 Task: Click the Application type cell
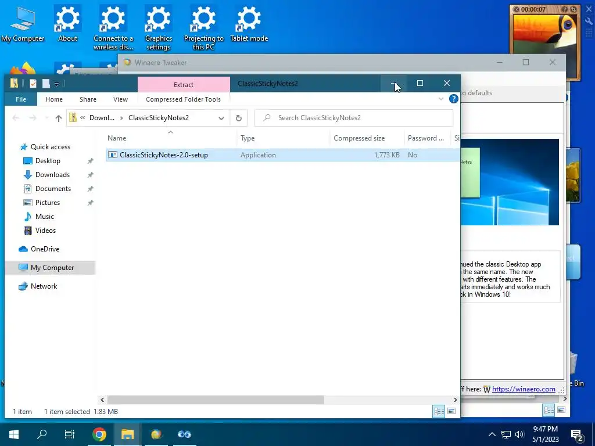pos(258,155)
